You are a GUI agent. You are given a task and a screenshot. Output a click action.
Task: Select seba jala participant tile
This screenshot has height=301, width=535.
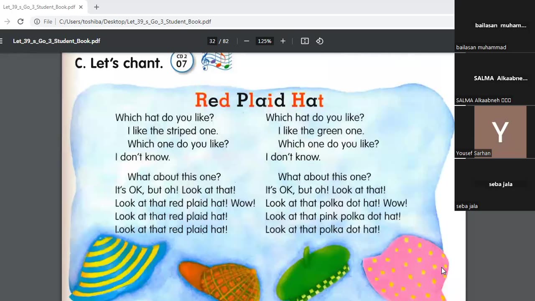point(494,185)
